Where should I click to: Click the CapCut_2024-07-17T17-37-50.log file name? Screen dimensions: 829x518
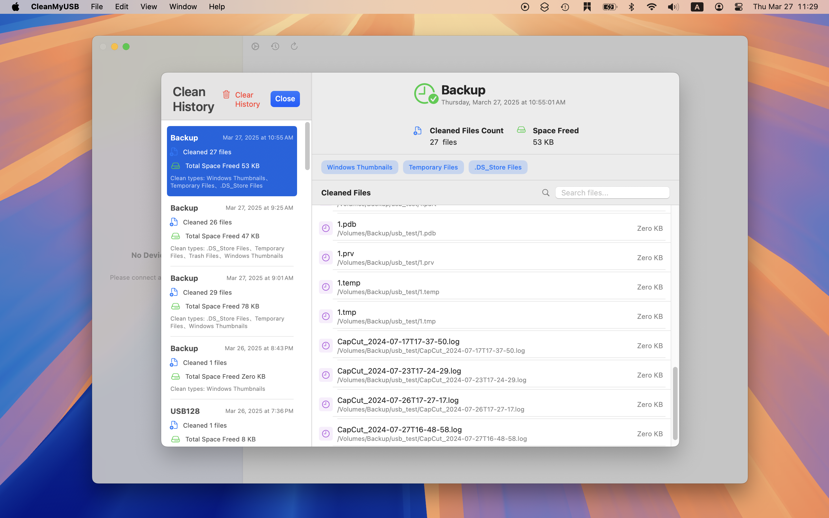[398, 342]
